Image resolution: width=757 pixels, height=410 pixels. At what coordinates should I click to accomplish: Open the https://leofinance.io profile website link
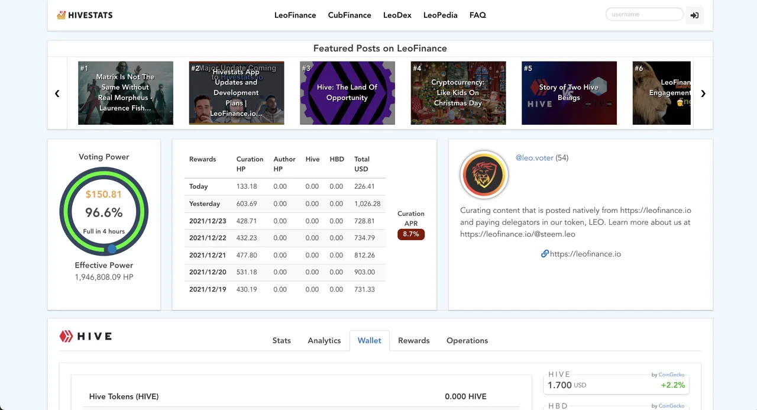585,254
